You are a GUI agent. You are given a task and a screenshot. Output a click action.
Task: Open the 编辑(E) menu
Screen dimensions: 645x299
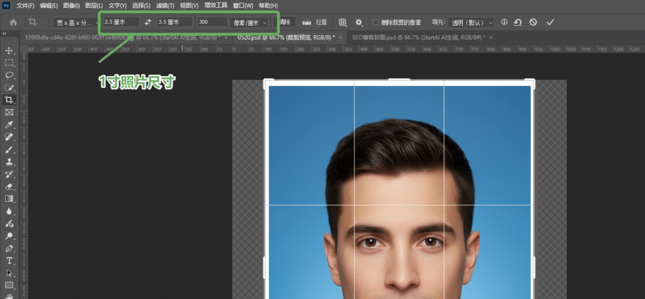coord(49,6)
